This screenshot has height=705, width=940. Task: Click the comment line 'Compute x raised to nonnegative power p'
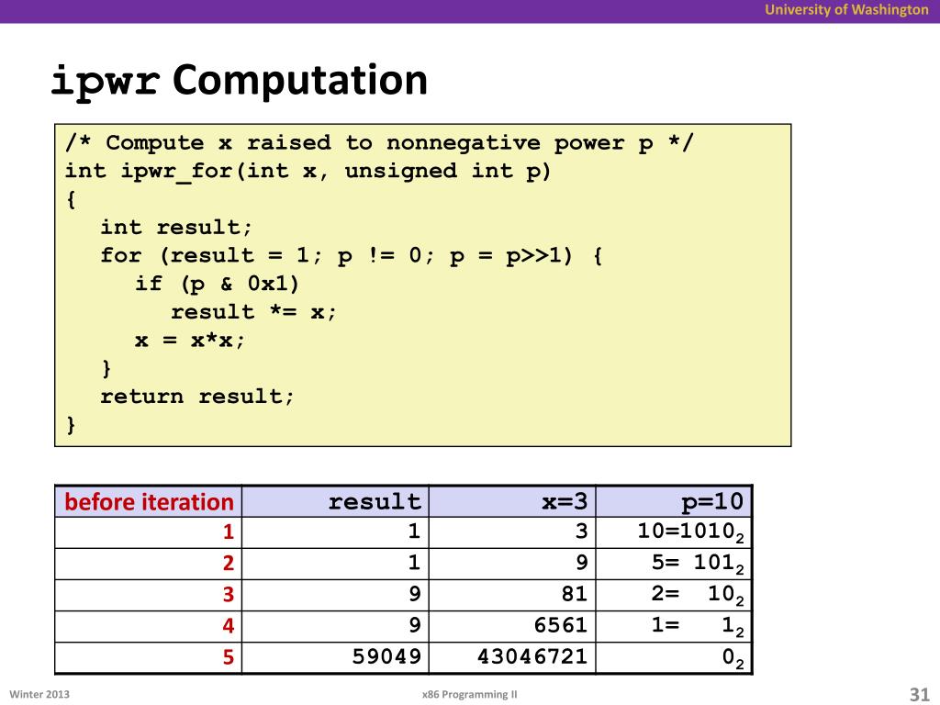tap(379, 142)
